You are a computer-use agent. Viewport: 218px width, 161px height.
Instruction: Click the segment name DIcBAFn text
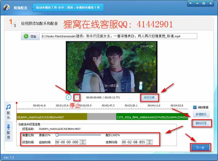tap(60, 129)
